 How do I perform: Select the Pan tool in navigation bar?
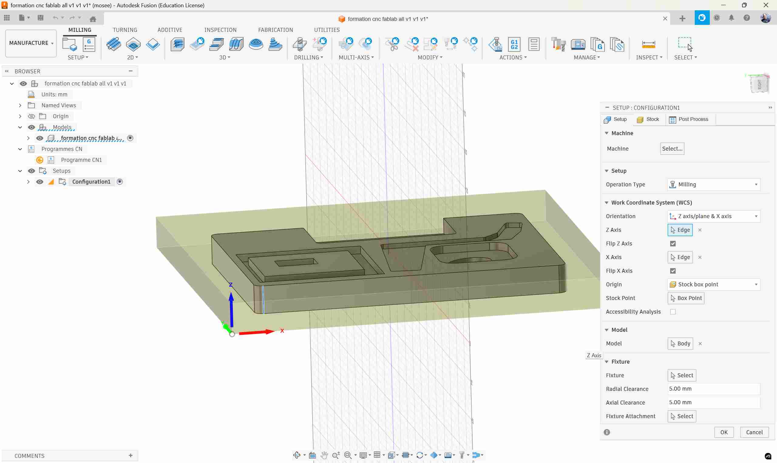[324, 455]
